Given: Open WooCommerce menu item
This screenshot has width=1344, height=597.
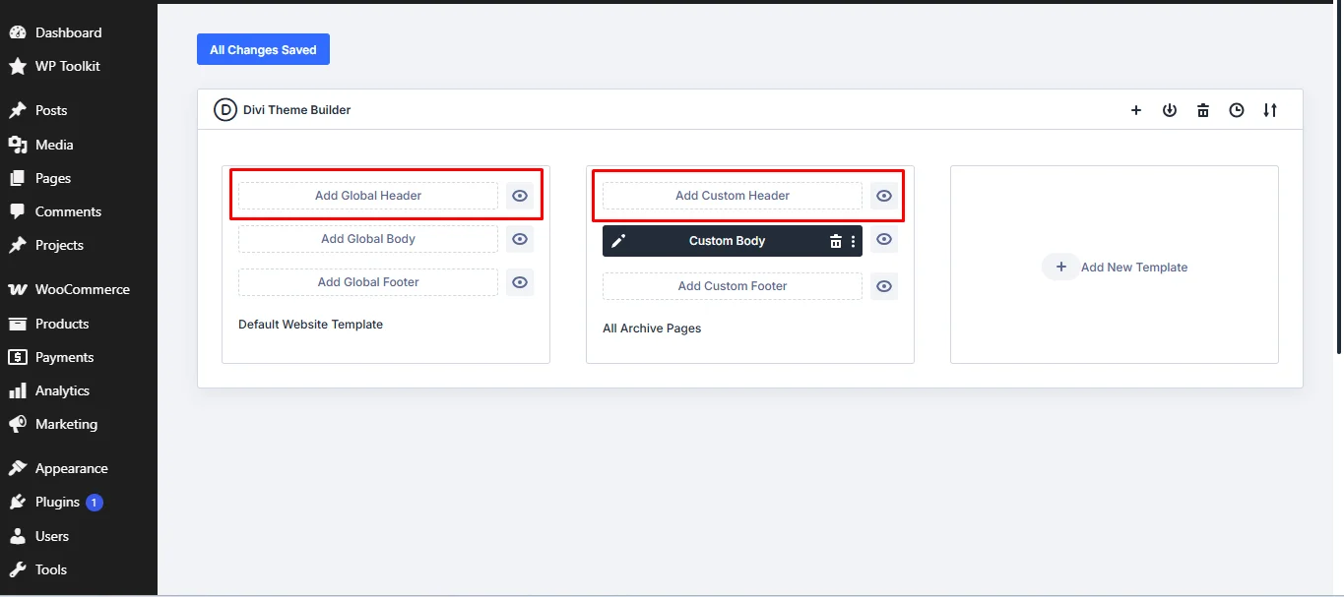Looking at the screenshot, I should click(79, 289).
